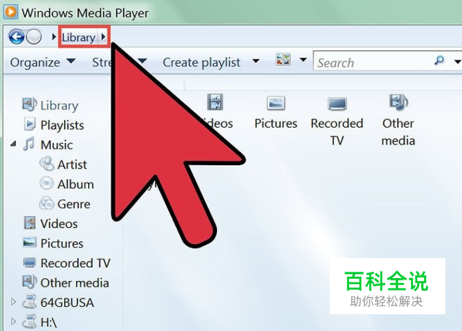
Task: Click the Music note icon
Action: (29, 144)
